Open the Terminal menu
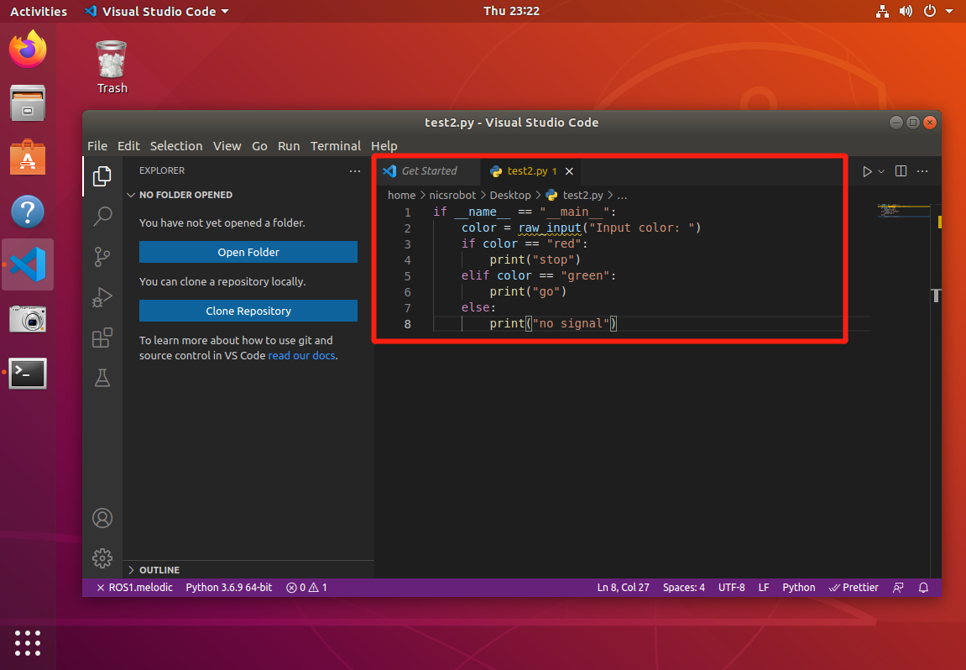This screenshot has height=670, width=966. [335, 146]
